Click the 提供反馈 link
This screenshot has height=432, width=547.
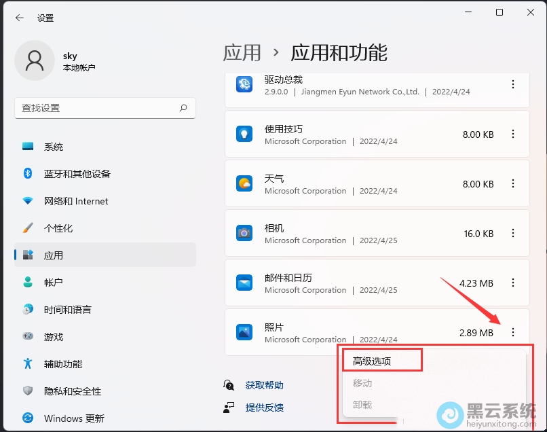pyautogui.click(x=264, y=408)
